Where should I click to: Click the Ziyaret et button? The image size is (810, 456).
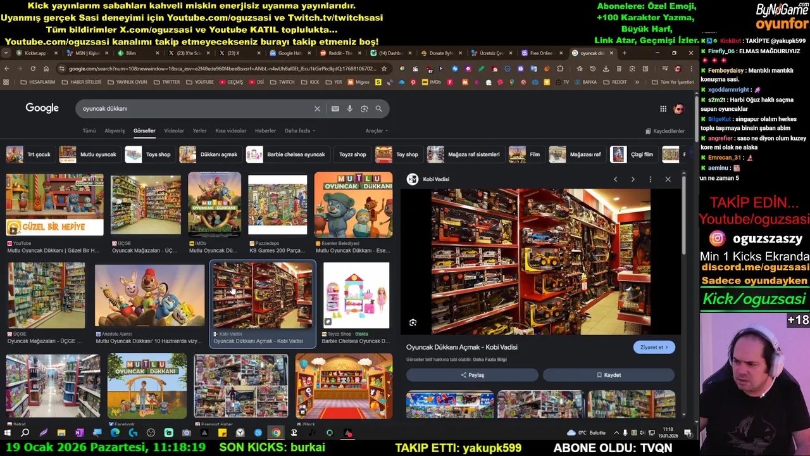pyautogui.click(x=654, y=347)
